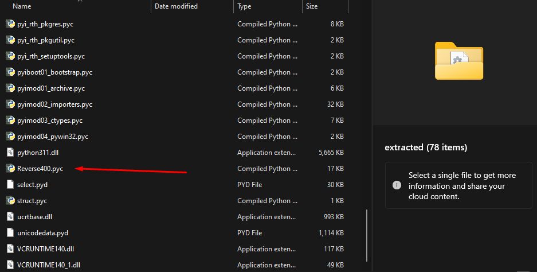Sort files by the Name column header
Screen dimensions: 537x272
click(22, 6)
